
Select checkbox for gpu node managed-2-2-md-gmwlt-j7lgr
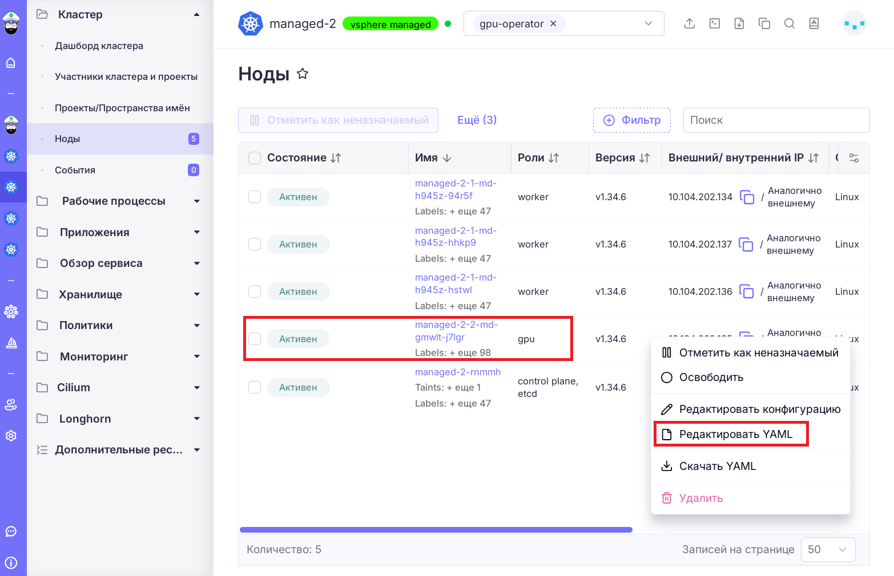pos(255,339)
